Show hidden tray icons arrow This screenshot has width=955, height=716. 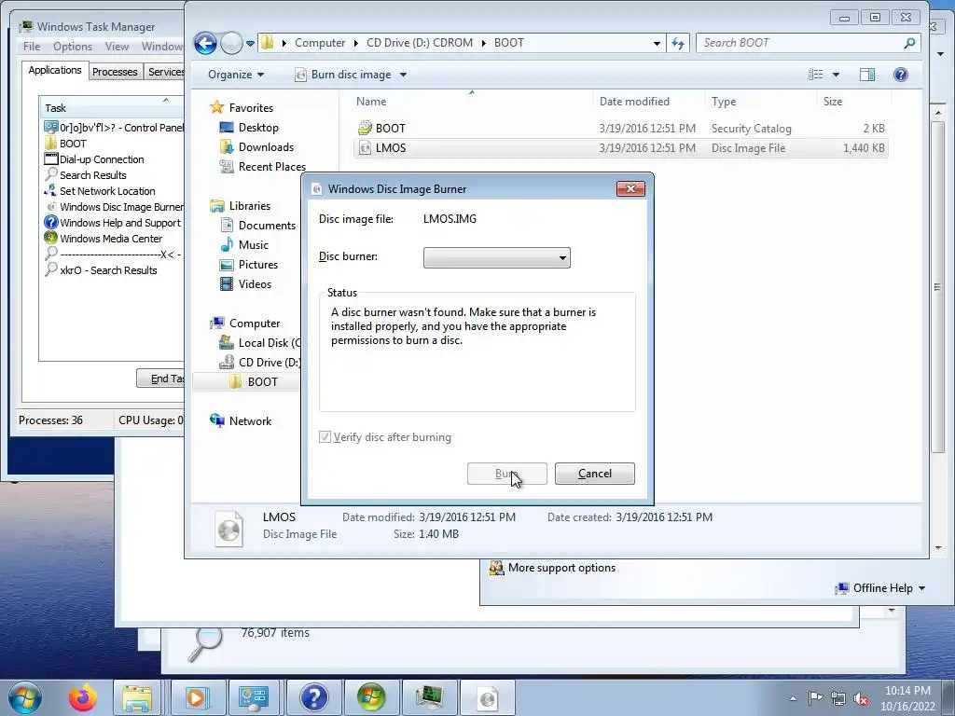(x=793, y=698)
